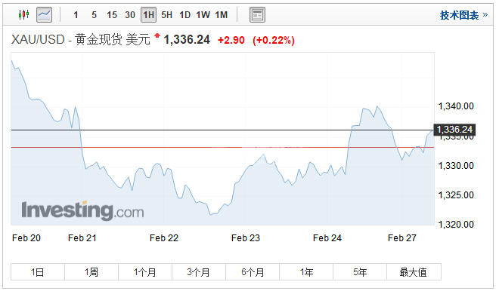Select the 1周 range tab
This screenshot has width=496, height=291.
click(x=91, y=271)
